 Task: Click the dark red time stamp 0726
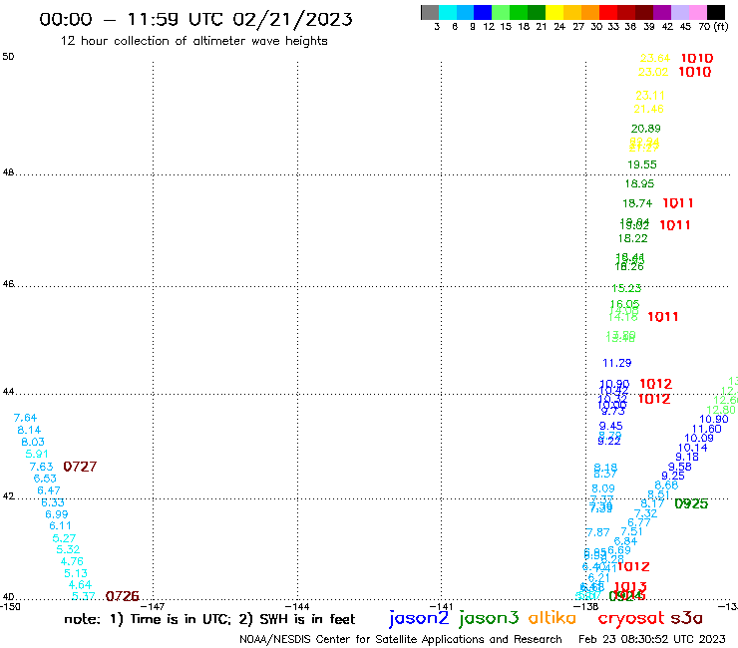tap(123, 596)
